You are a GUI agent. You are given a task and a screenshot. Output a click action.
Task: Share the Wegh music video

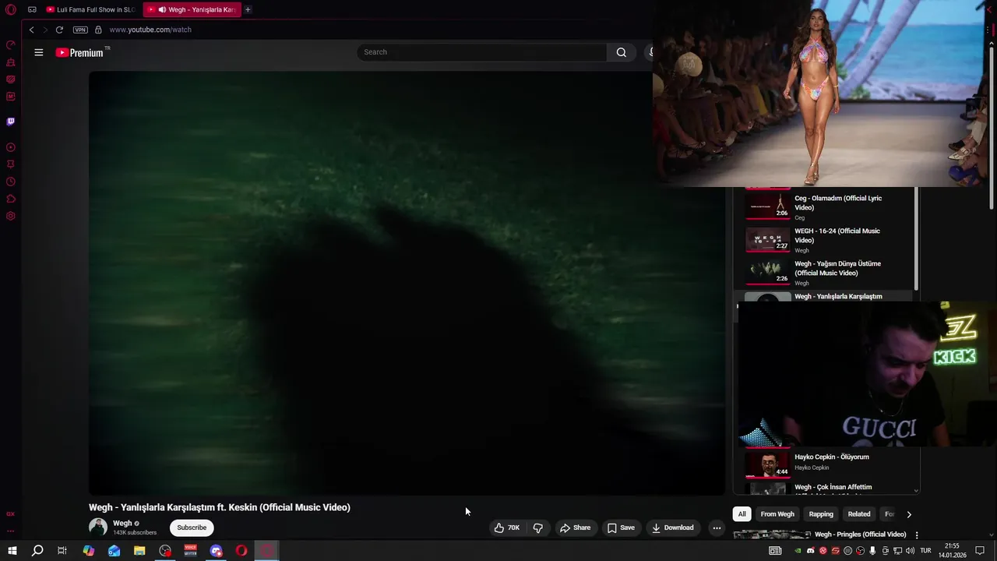[x=575, y=527]
